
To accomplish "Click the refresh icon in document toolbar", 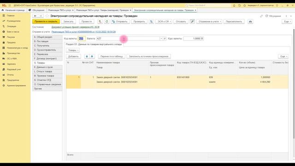I will 106,22.
